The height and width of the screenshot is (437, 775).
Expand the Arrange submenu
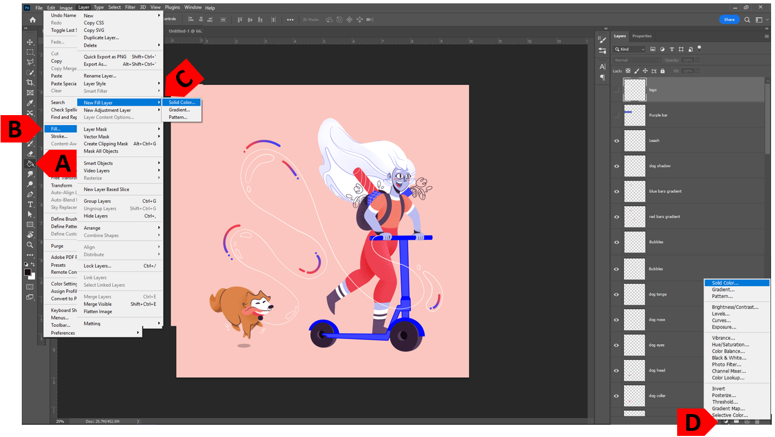(120, 228)
